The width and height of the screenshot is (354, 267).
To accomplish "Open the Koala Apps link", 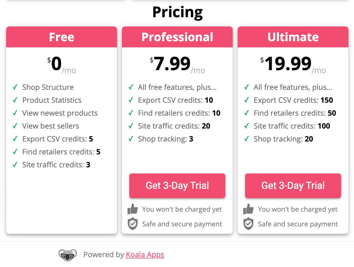I will point(145,255).
